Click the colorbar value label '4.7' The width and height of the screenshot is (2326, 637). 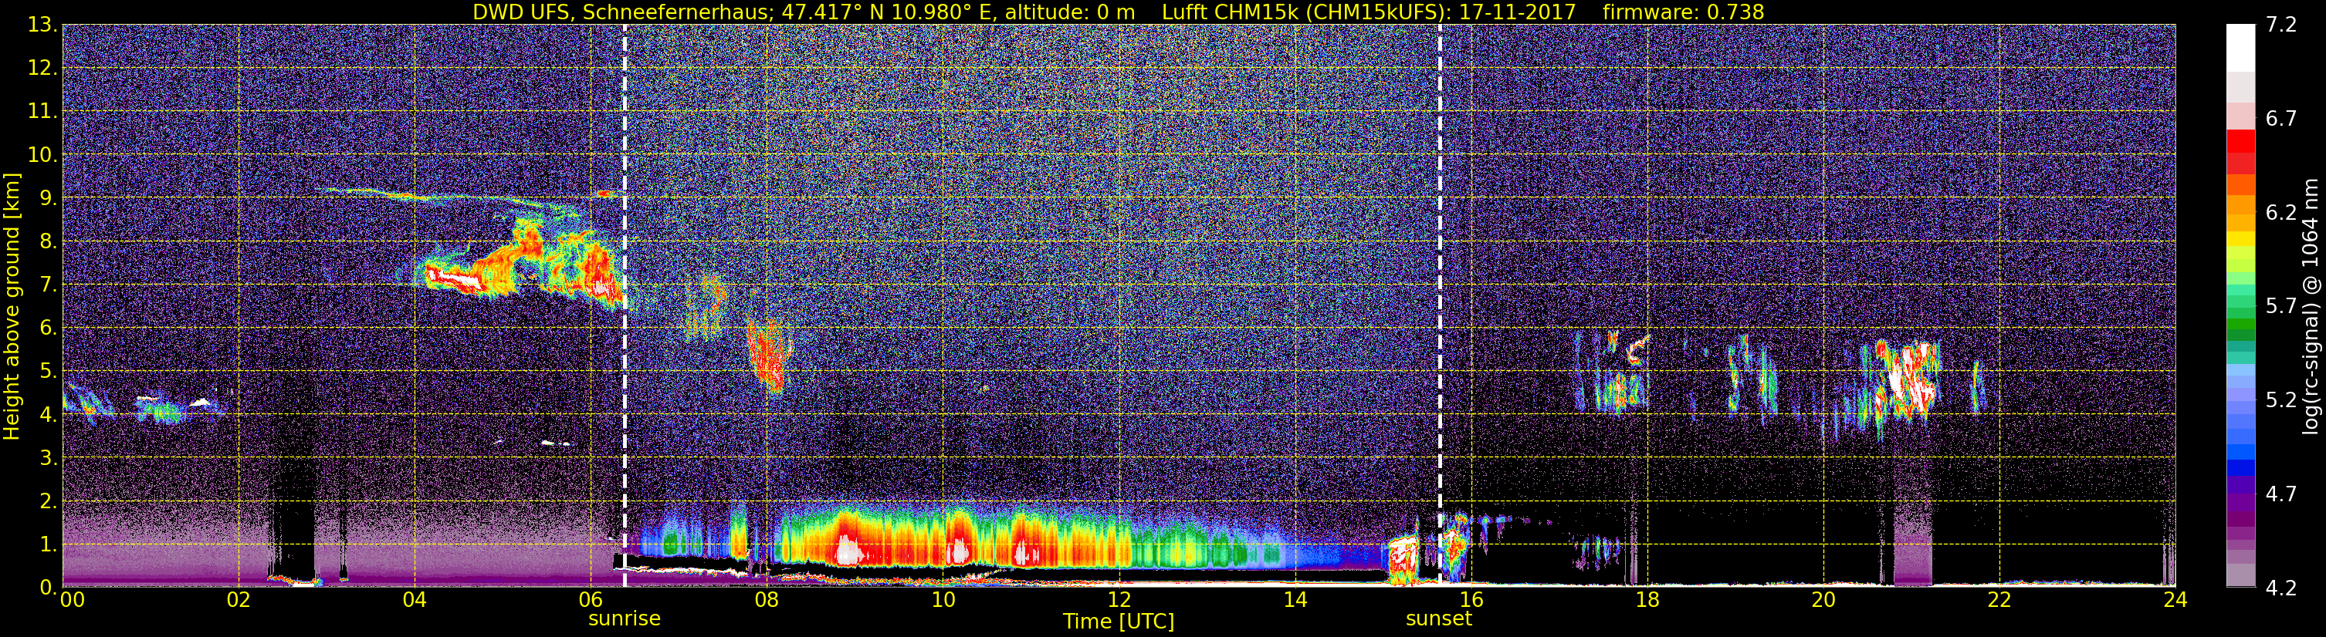pos(2281,494)
